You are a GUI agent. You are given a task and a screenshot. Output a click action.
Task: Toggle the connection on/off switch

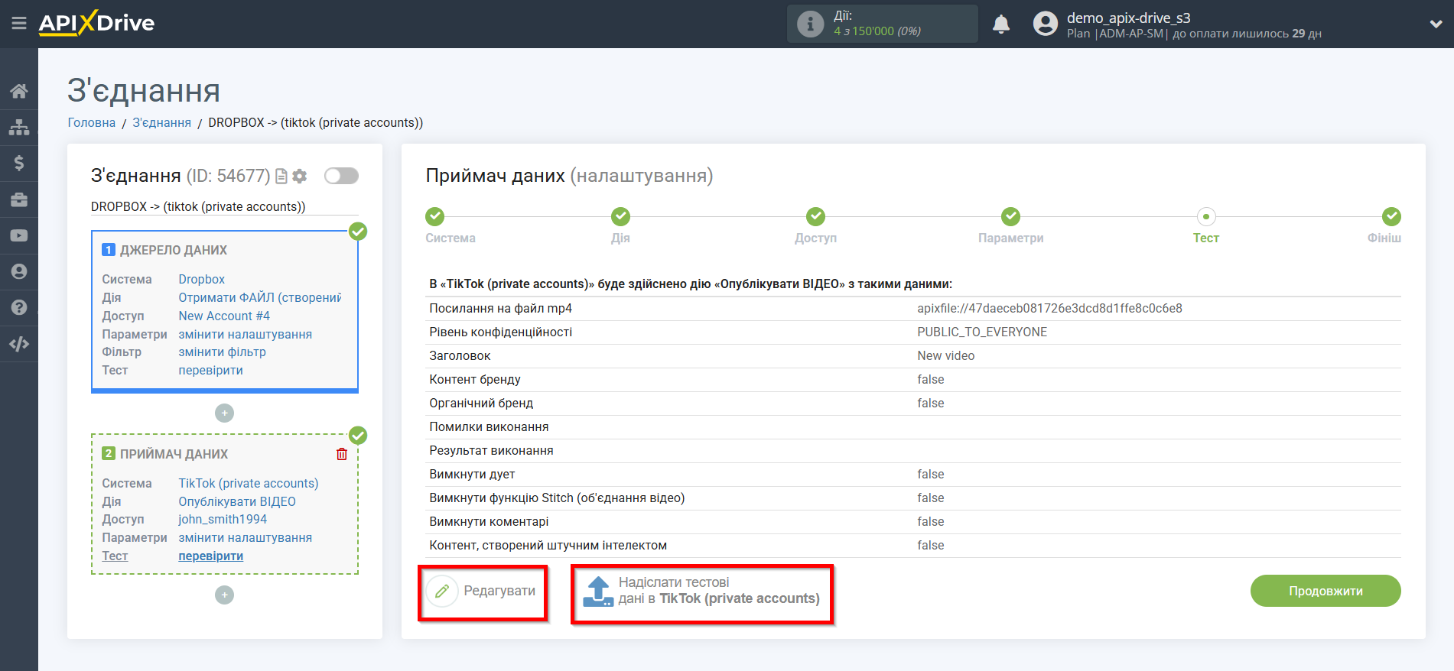[341, 176]
